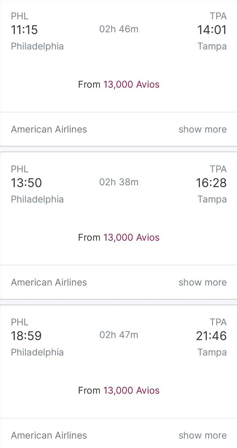Tap the 13:50 departure time

tap(26, 183)
